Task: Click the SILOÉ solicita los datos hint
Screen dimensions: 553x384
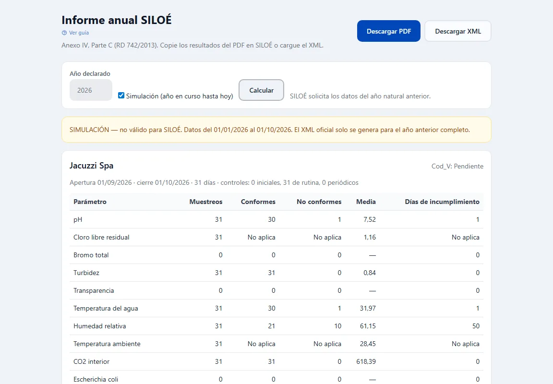Action: (360, 96)
